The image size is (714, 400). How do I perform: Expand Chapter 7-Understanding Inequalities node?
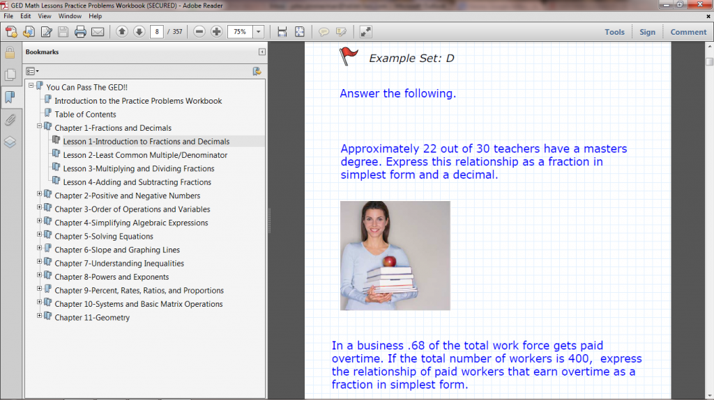[x=40, y=262]
